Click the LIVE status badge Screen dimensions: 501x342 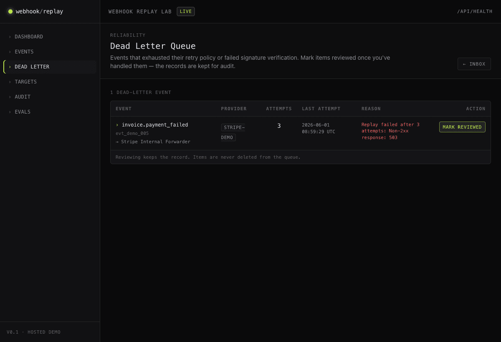tap(186, 11)
